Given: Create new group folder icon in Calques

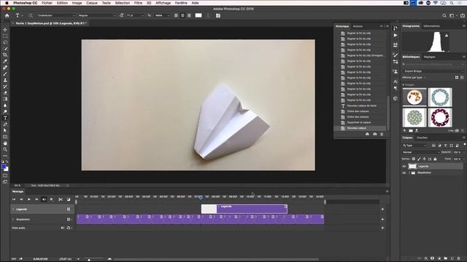Looking at the screenshot, I should (446, 258).
